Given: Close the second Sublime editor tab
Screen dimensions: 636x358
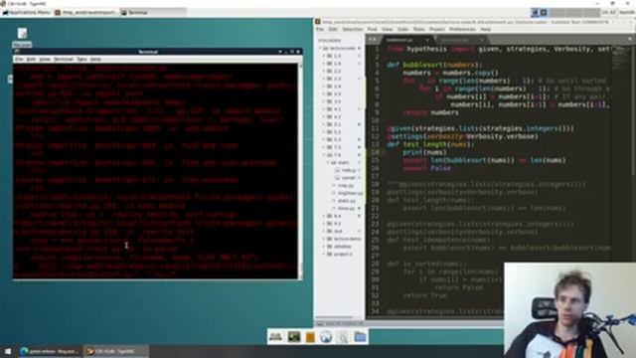Looking at the screenshot, I should (x=481, y=40).
